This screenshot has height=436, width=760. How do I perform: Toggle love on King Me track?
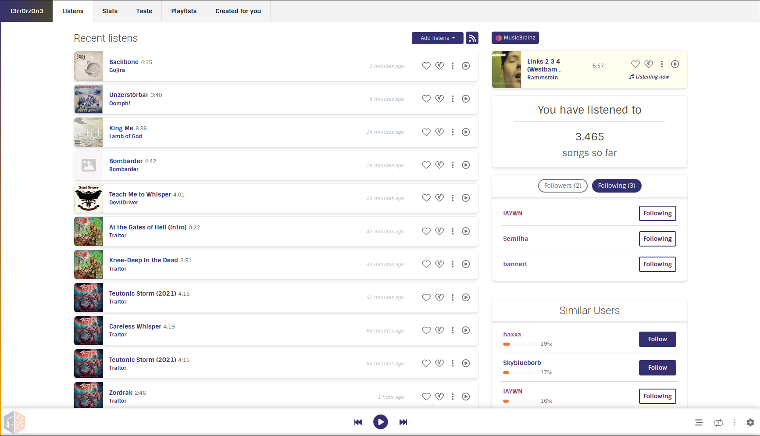point(426,132)
